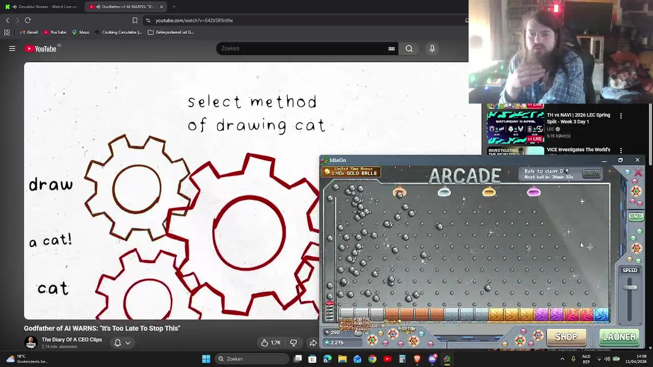Viewport: 653px width, 367px height.
Task: Click the CLAIM balls button in IdleOn
Action: point(591,174)
